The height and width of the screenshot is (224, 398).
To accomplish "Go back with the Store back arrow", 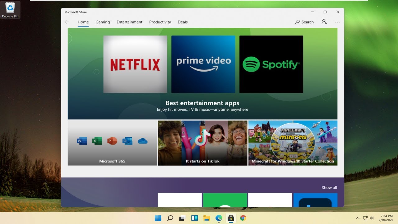I will pyautogui.click(x=67, y=22).
